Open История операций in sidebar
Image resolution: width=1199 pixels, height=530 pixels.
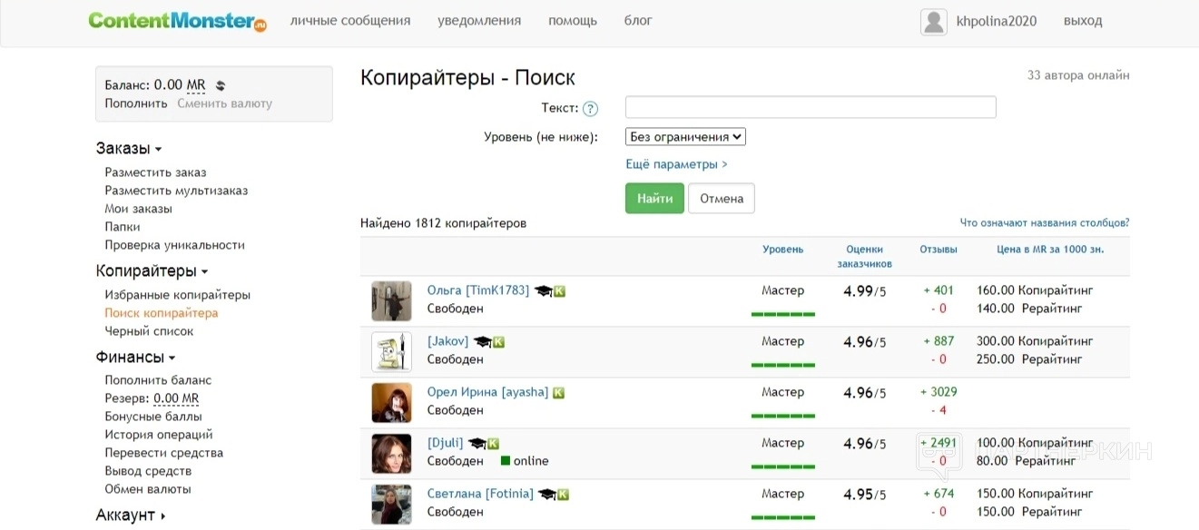coord(159,435)
